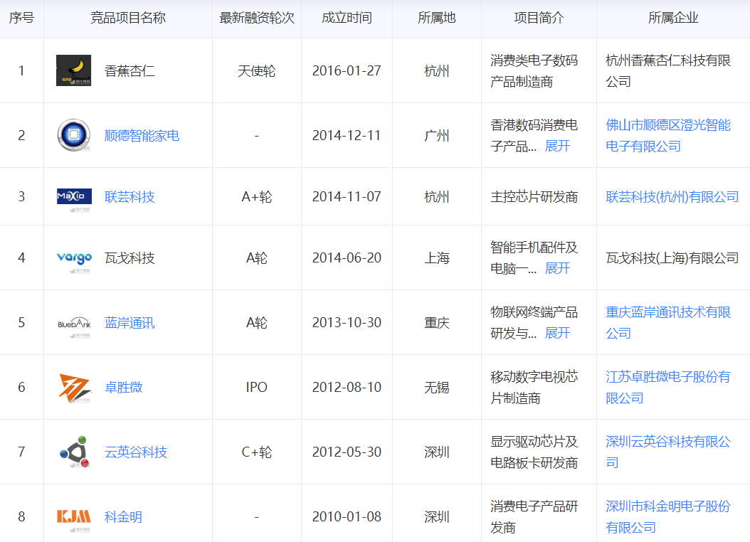Select the 瓦戈科技 project name text

pos(130,258)
